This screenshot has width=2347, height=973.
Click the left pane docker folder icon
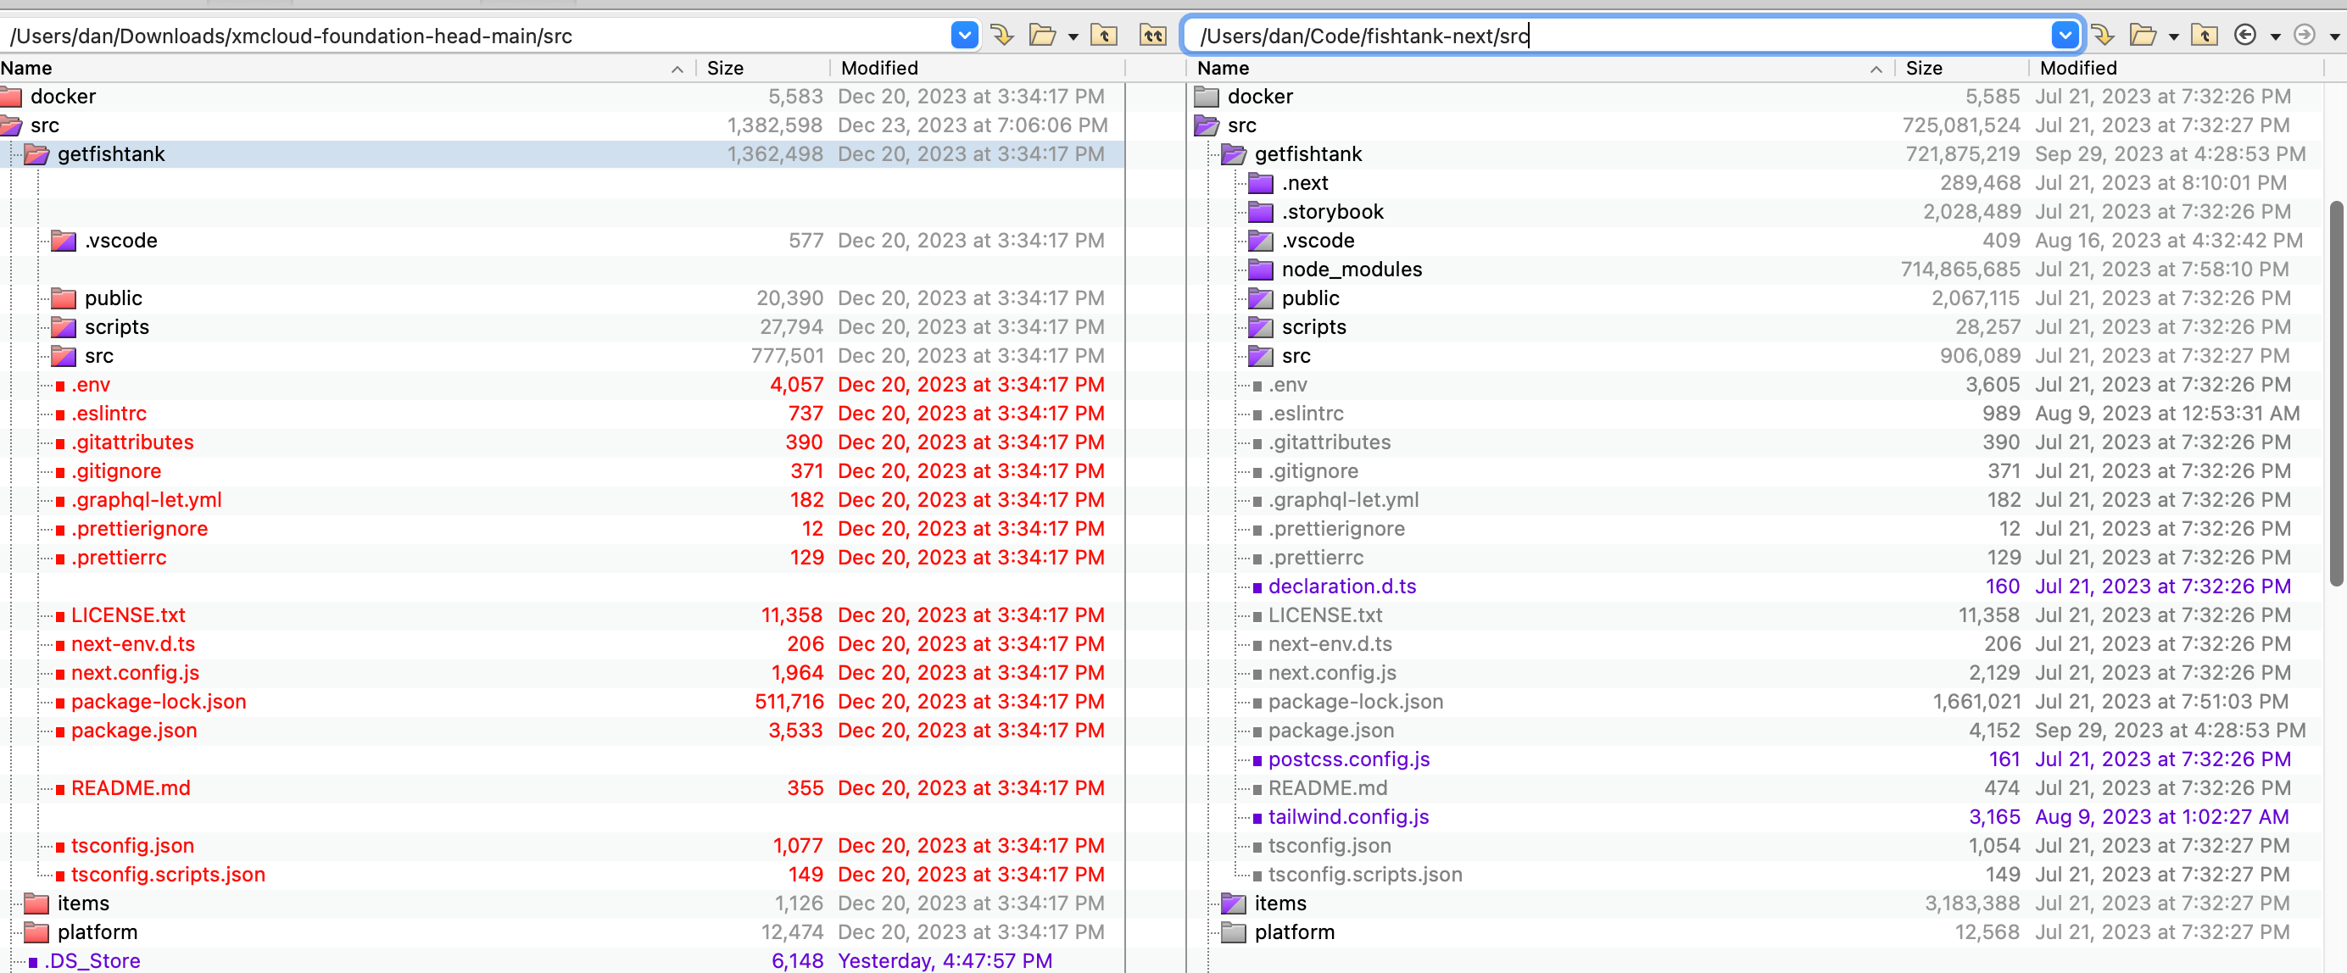[x=11, y=97]
